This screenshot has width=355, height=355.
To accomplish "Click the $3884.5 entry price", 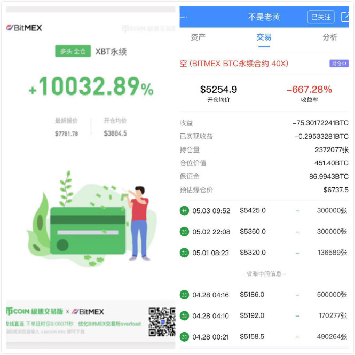I will pyautogui.click(x=115, y=133).
